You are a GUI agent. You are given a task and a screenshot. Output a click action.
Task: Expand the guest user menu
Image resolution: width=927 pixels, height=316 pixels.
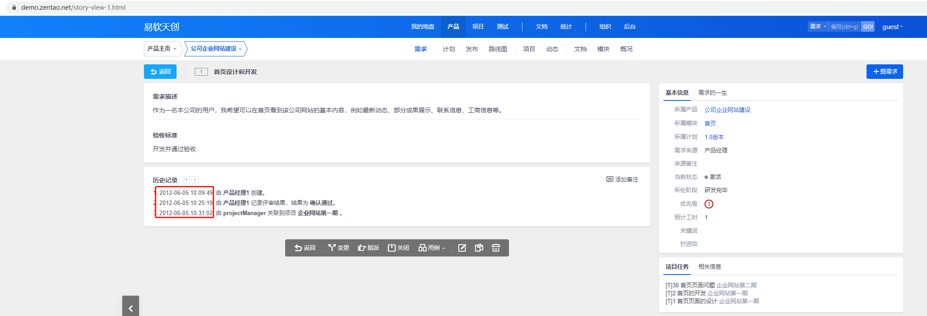point(892,27)
